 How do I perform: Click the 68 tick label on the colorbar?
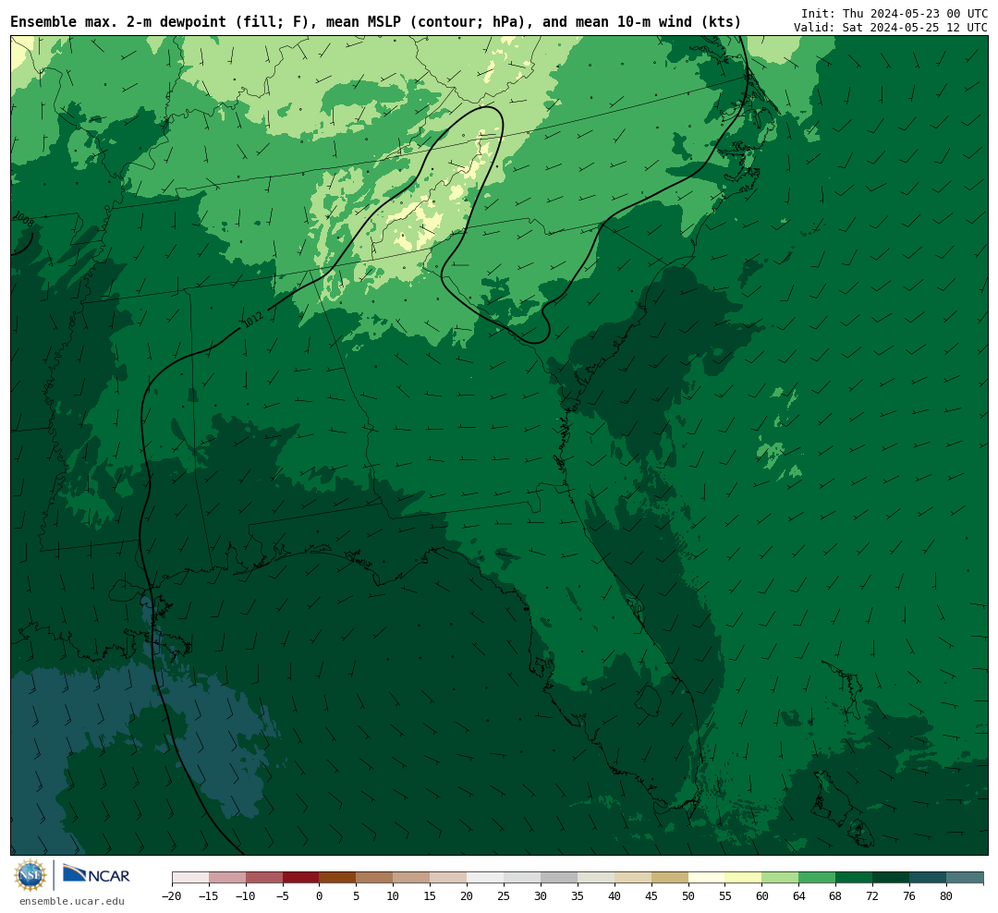835,896
